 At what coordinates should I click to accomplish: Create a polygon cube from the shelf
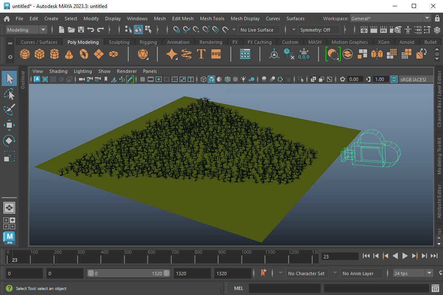click(x=40, y=54)
